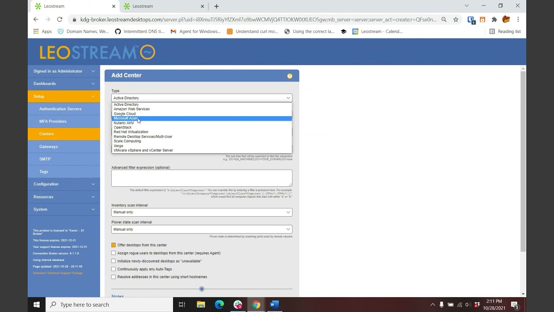Image resolution: width=554 pixels, height=312 pixels.
Task: Open Task View on taskbar
Action: [x=182, y=305]
